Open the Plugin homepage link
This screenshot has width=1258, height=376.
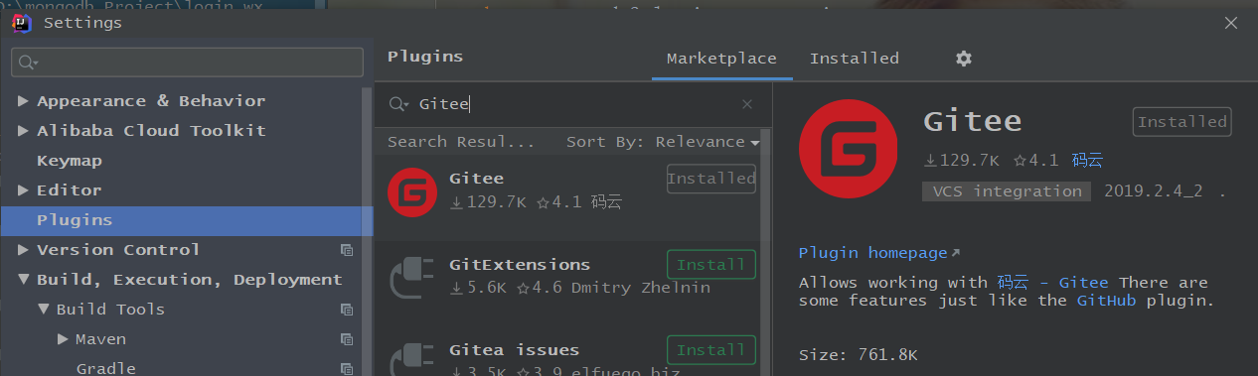(879, 253)
